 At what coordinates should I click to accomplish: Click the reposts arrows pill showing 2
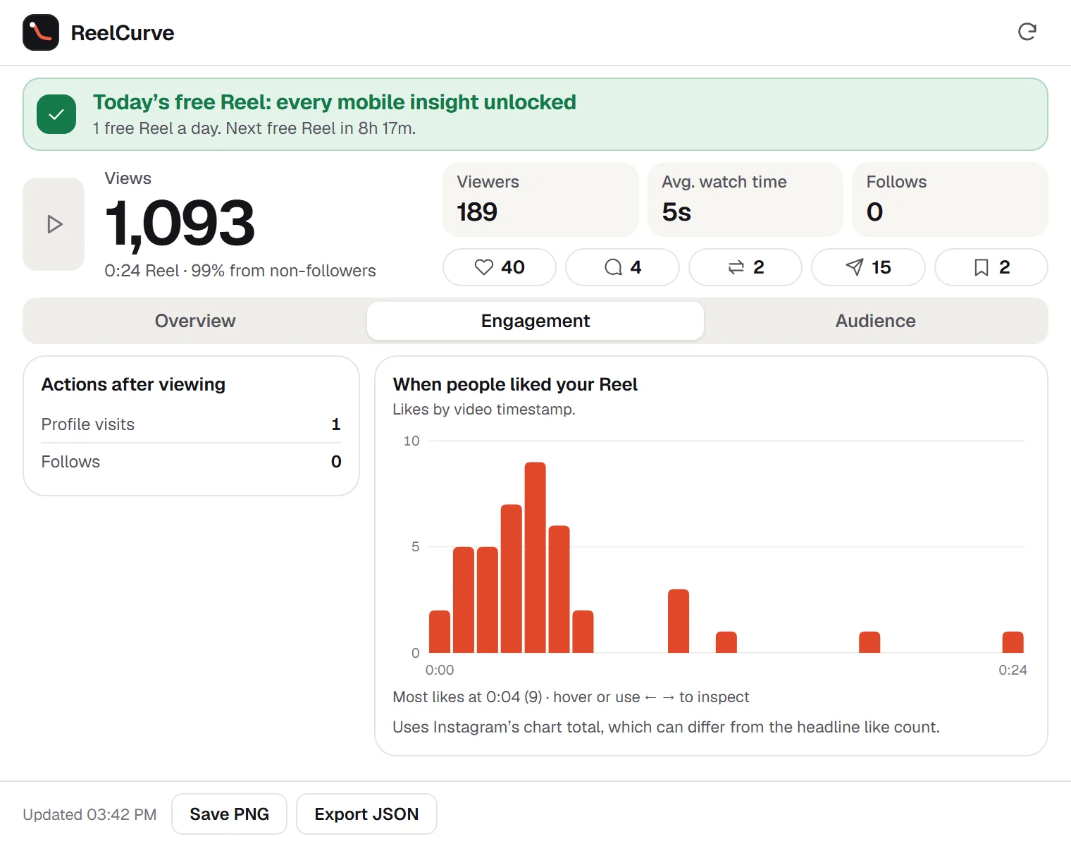click(745, 267)
